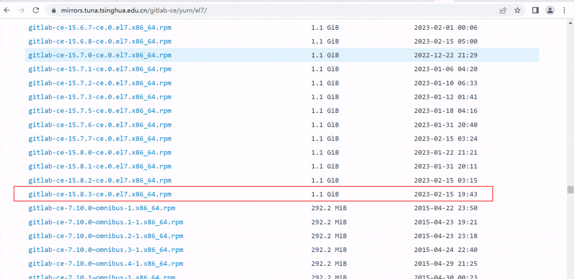Click date 2023-01-10 06:33
The height and width of the screenshot is (279, 574).
point(445,83)
